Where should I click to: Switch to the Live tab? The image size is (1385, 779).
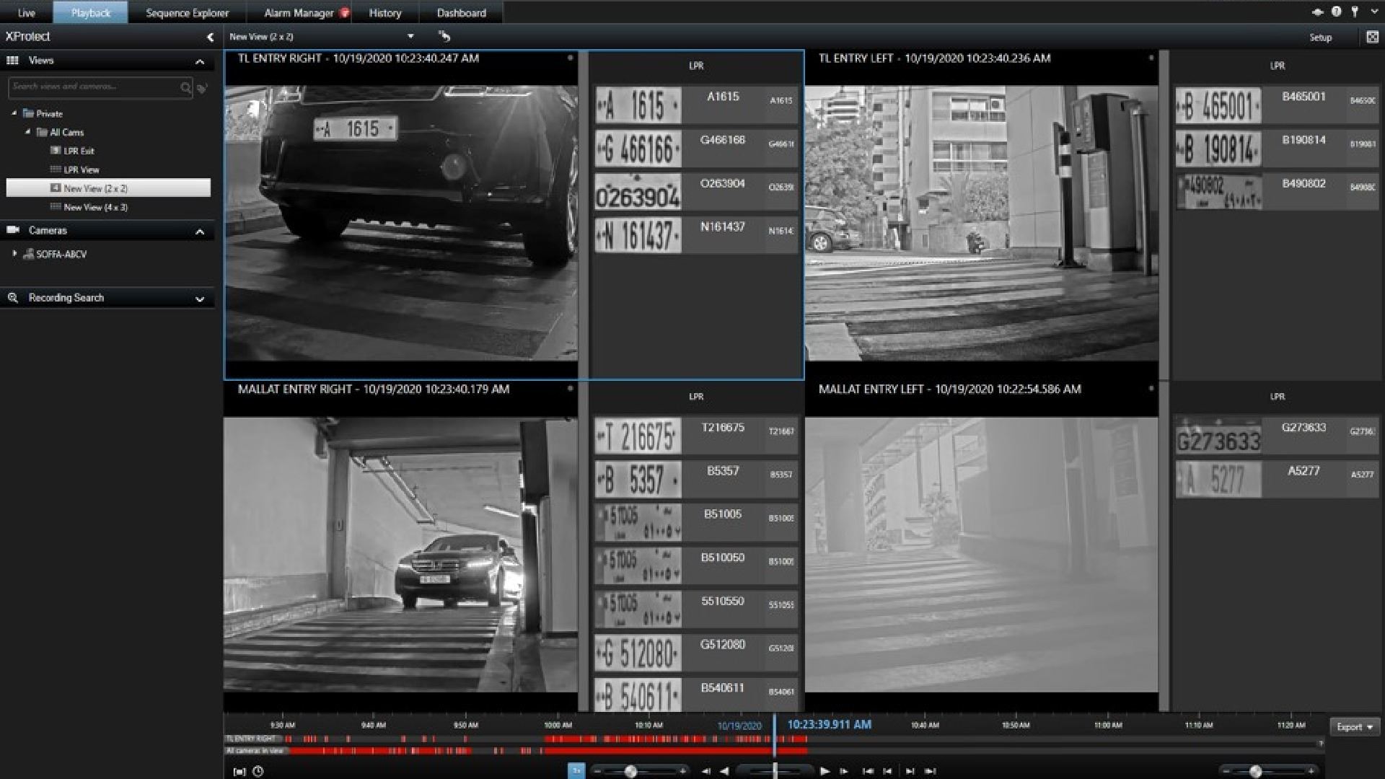[27, 12]
